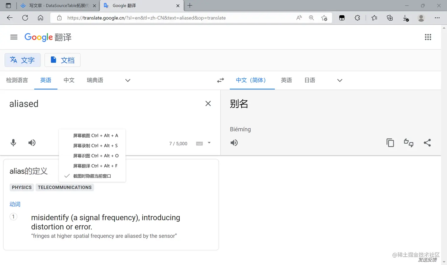Click PHYSICS tag label

click(x=22, y=187)
